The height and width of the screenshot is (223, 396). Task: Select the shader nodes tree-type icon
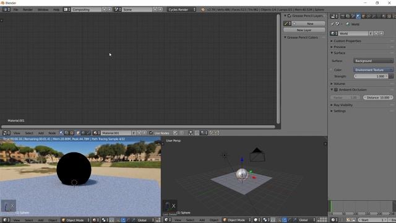point(61,133)
